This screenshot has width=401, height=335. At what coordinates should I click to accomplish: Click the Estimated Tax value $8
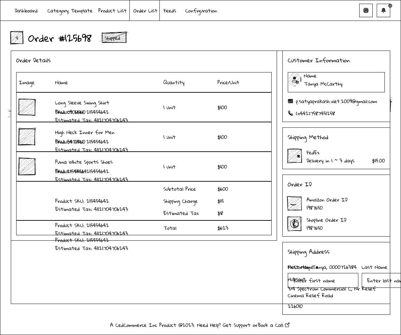pyautogui.click(x=220, y=213)
